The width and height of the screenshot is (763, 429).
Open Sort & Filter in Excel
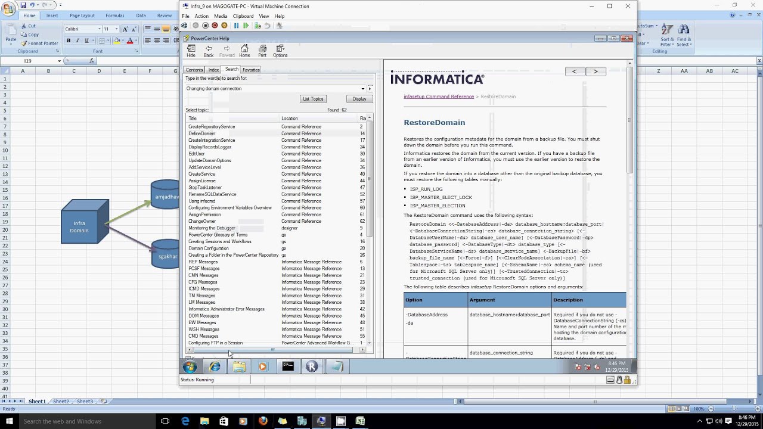point(667,36)
